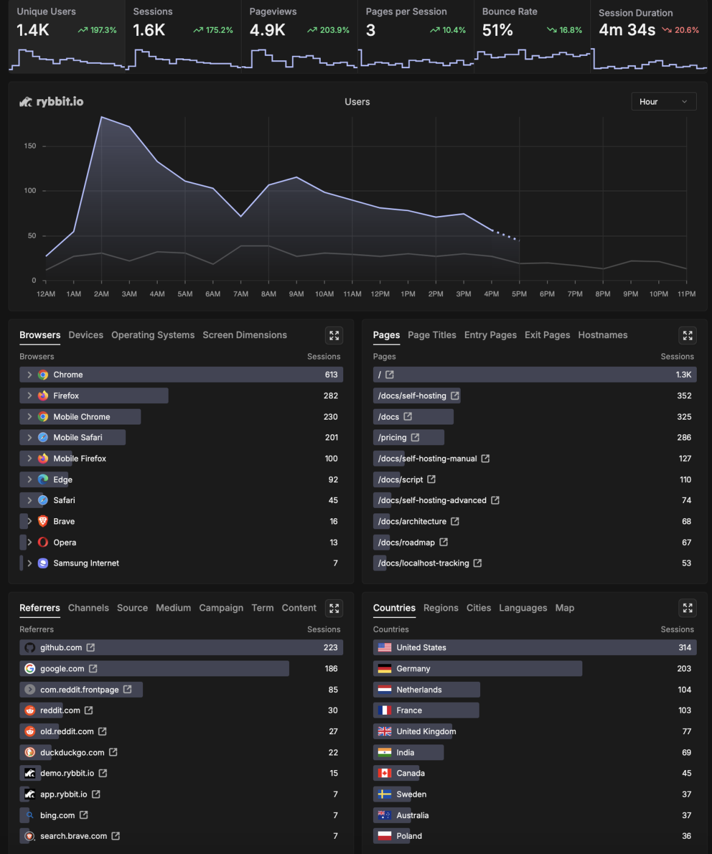Click the DuckDuckGo icon in Referrers
This screenshot has height=854, width=712.
pos(29,752)
